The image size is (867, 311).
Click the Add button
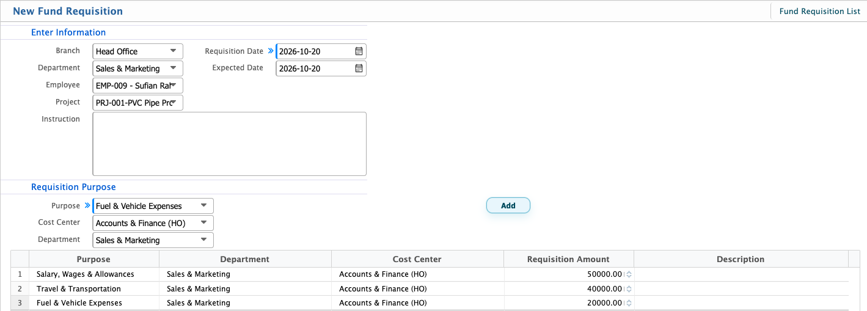(x=508, y=206)
